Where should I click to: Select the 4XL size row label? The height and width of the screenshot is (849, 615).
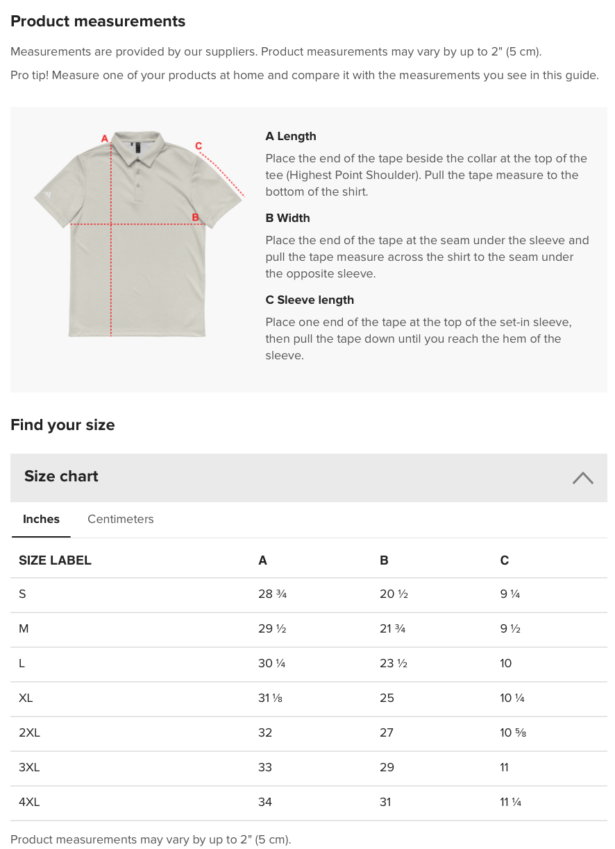click(29, 803)
